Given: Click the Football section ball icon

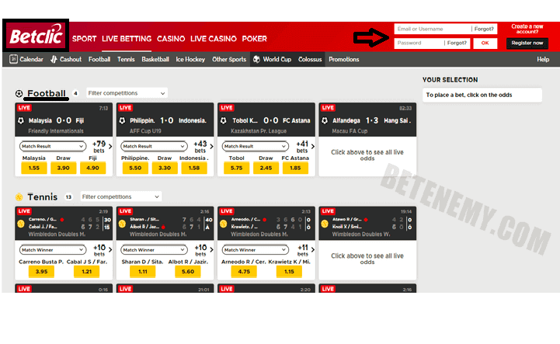Looking at the screenshot, I should 19,94.
